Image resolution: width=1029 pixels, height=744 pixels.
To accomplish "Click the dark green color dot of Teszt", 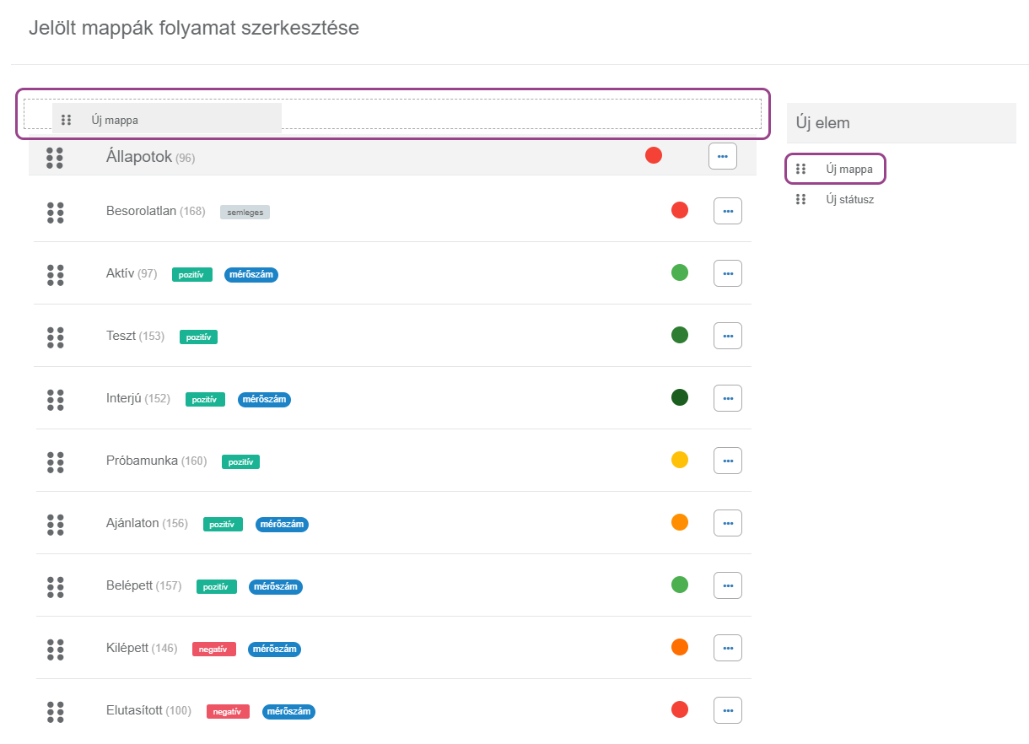I will [x=680, y=335].
